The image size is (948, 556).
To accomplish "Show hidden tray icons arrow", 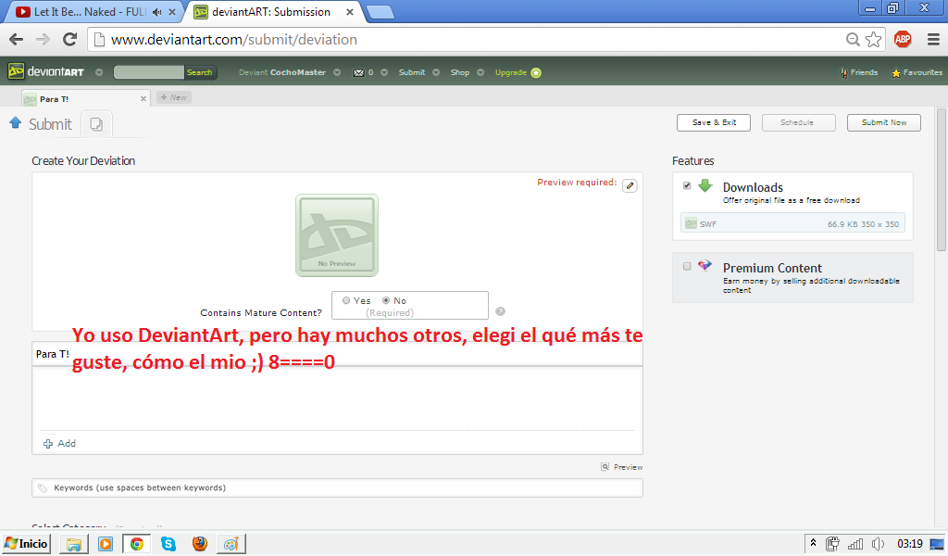I will (x=813, y=543).
